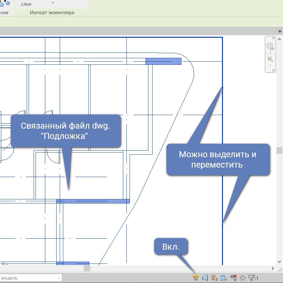Expand the 2D steering wheel dropdown arrow
Image resolution: width=283 pixels, height=283 pixels.
pyautogui.click(x=270, y=52)
